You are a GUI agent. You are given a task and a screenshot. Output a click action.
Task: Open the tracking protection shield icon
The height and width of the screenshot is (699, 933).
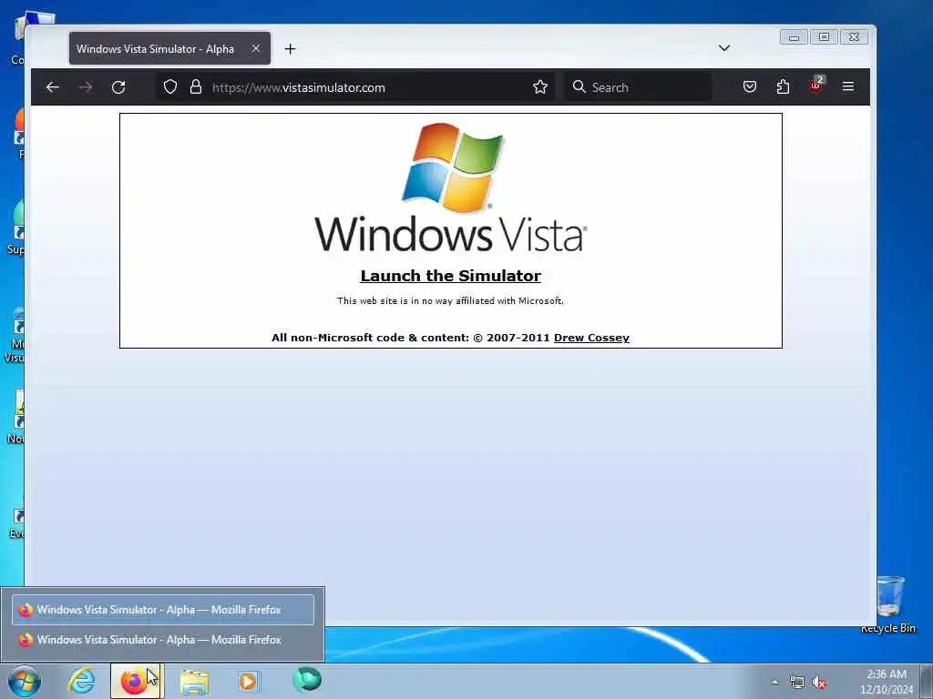170,87
